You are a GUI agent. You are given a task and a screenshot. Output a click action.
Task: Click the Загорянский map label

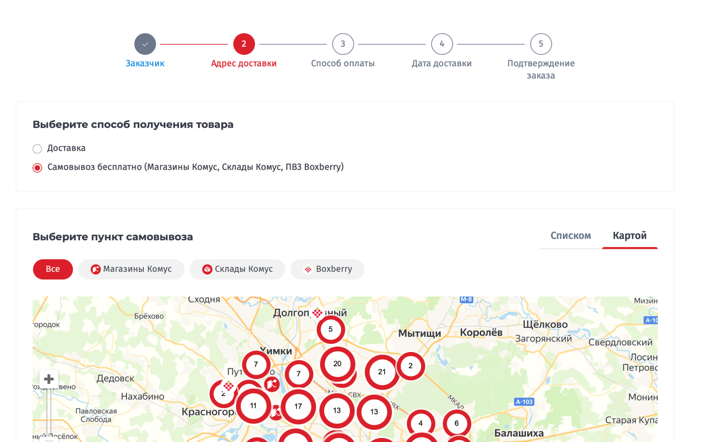point(543,338)
